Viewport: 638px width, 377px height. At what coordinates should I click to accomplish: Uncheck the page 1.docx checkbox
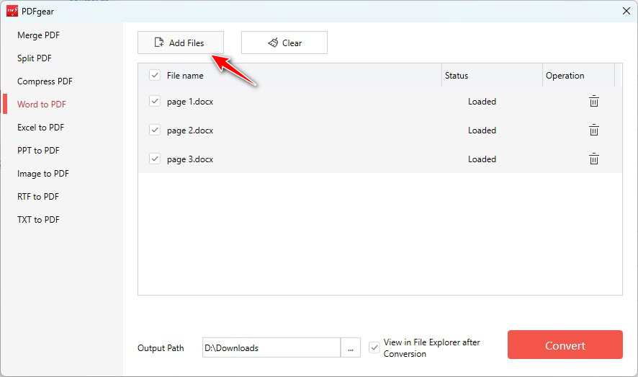click(155, 101)
